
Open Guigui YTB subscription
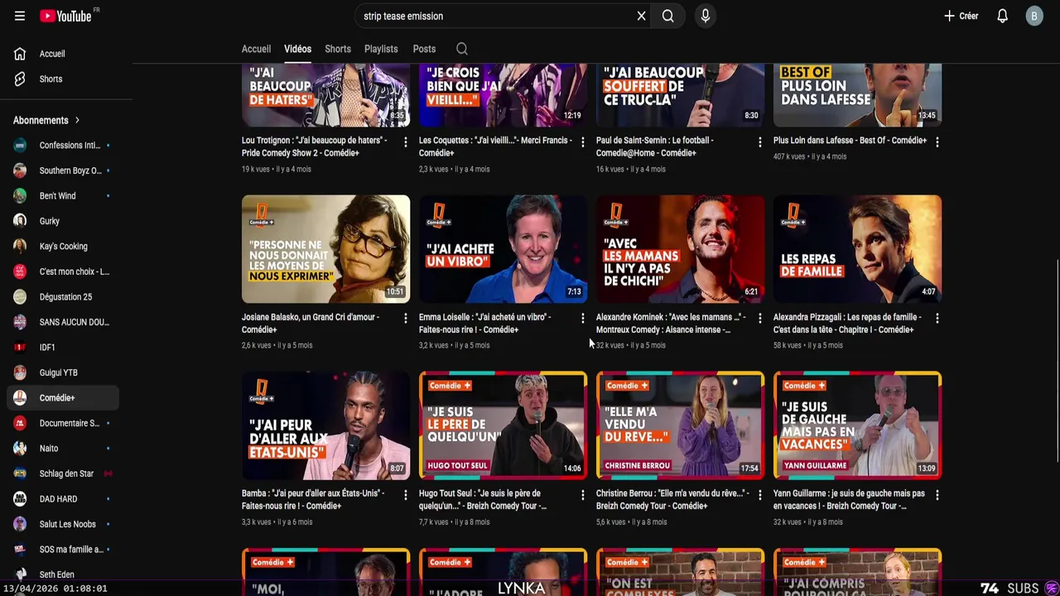pyautogui.click(x=63, y=372)
